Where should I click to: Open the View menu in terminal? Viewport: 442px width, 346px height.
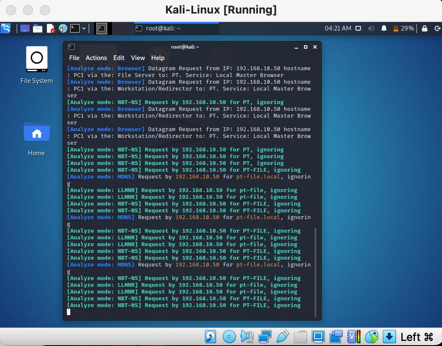pyautogui.click(x=138, y=58)
